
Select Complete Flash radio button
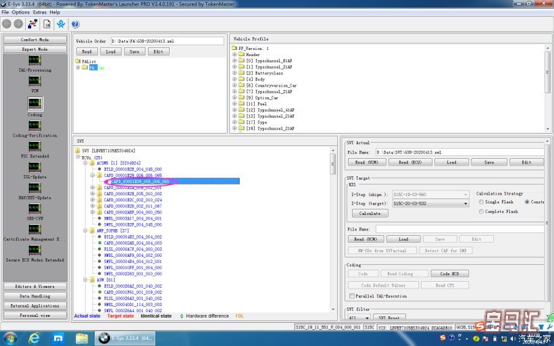coord(481,212)
